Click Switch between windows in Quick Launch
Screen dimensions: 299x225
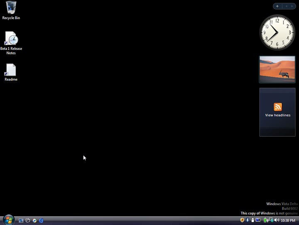(x=28, y=220)
